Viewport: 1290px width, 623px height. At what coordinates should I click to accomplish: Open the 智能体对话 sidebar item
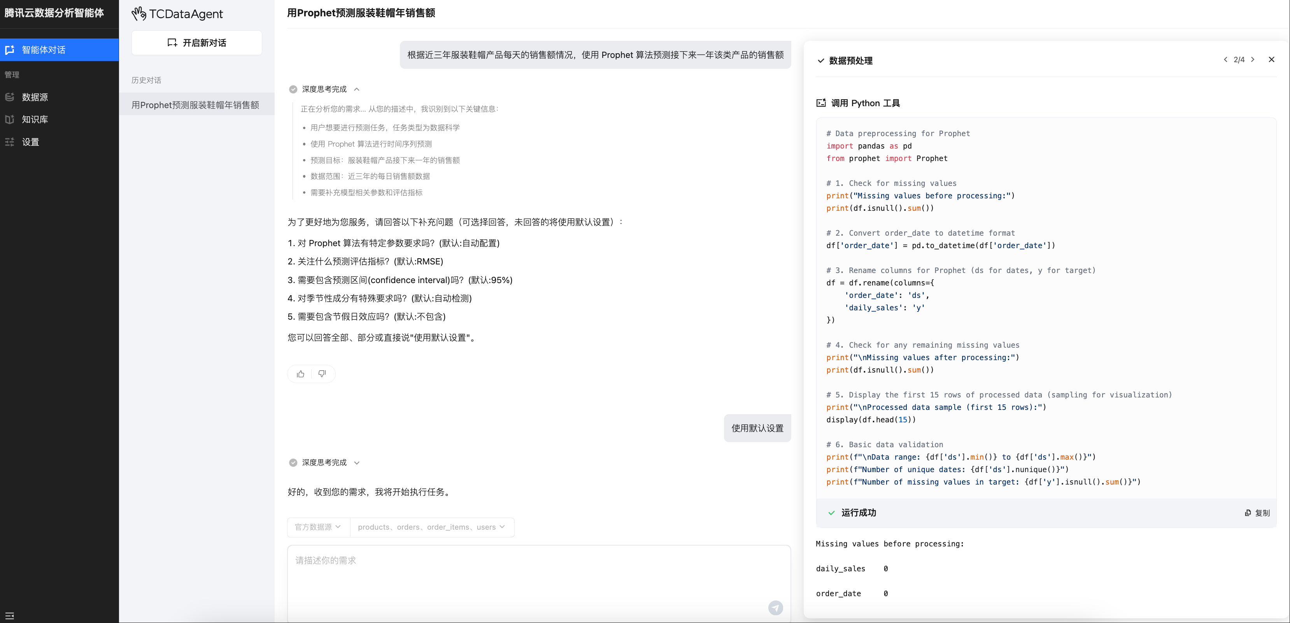click(59, 49)
